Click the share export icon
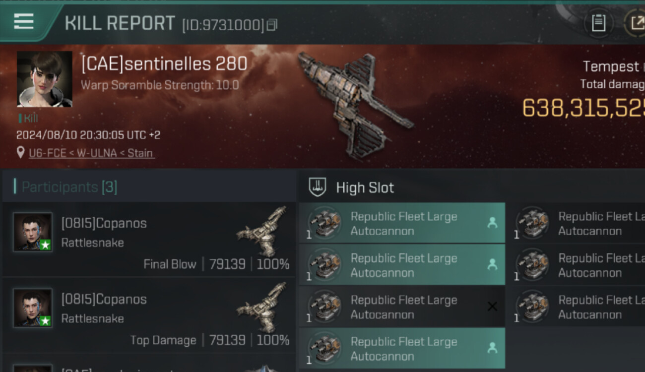This screenshot has height=372, width=645. [x=635, y=22]
